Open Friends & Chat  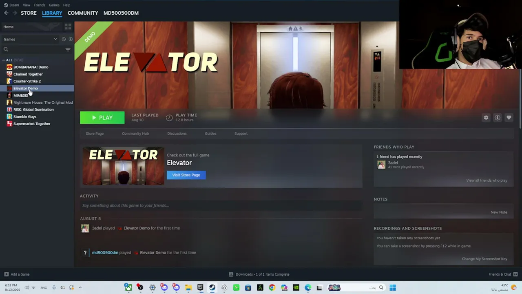[x=503, y=274]
